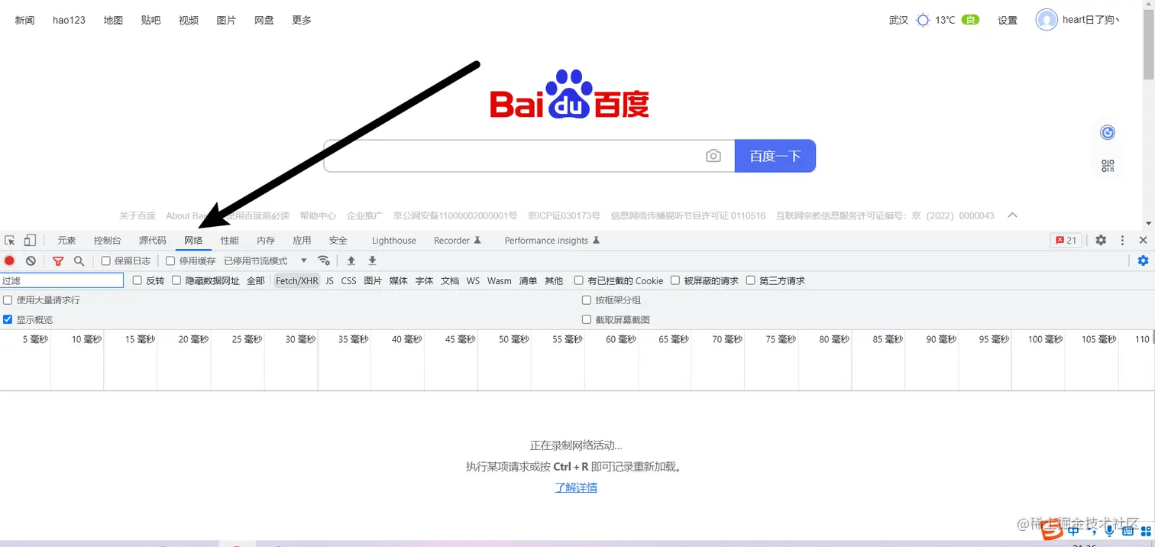The width and height of the screenshot is (1155, 547).
Task: Tick the 隐藏数据网址 checkbox
Action: (x=176, y=280)
